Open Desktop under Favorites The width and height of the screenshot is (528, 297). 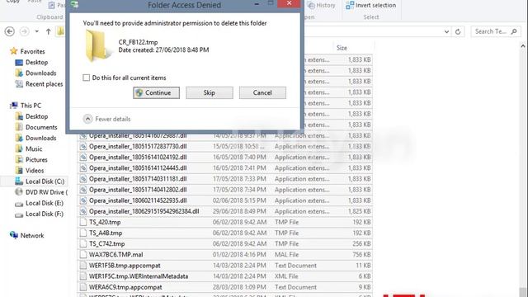pos(36,63)
